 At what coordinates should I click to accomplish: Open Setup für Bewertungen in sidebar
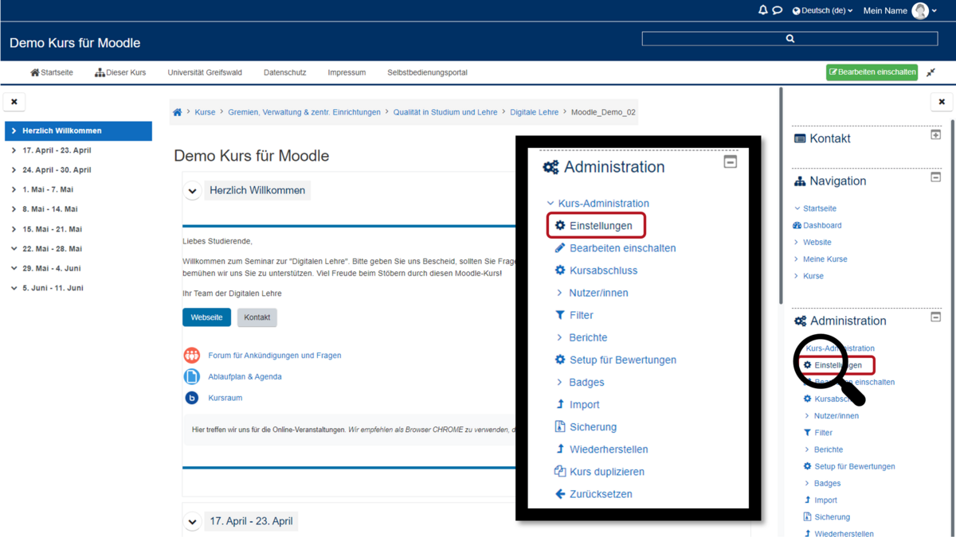pos(854,466)
